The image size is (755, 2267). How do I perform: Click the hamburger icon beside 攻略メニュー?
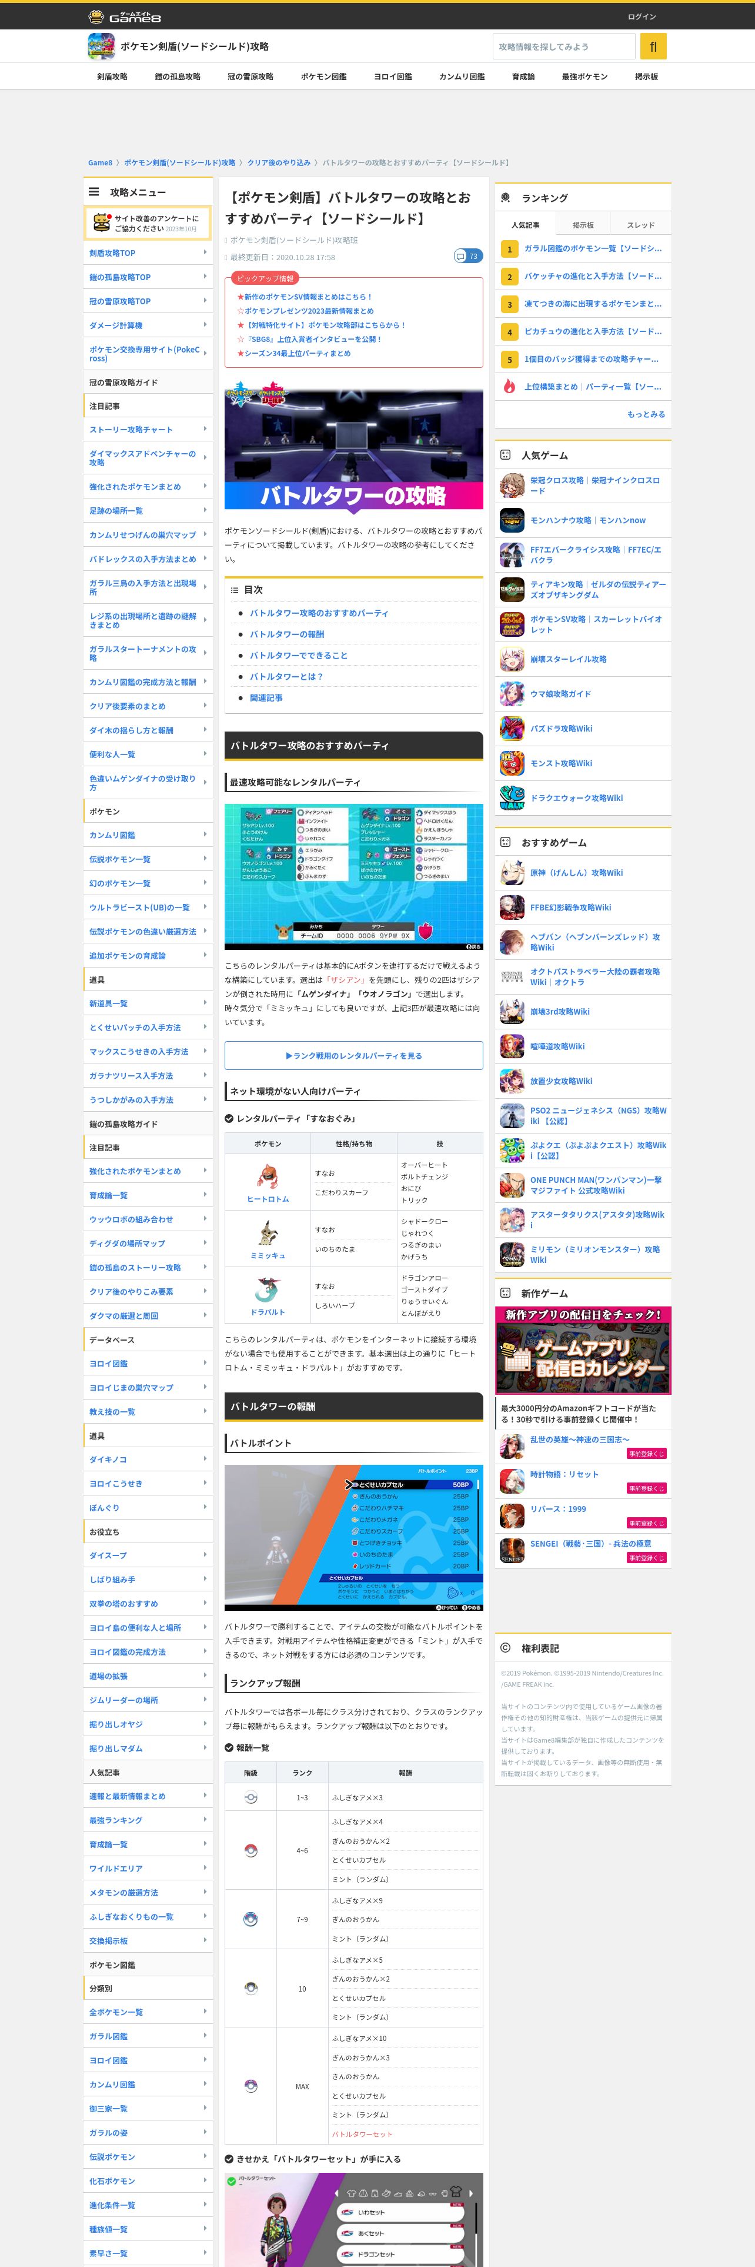pos(93,192)
